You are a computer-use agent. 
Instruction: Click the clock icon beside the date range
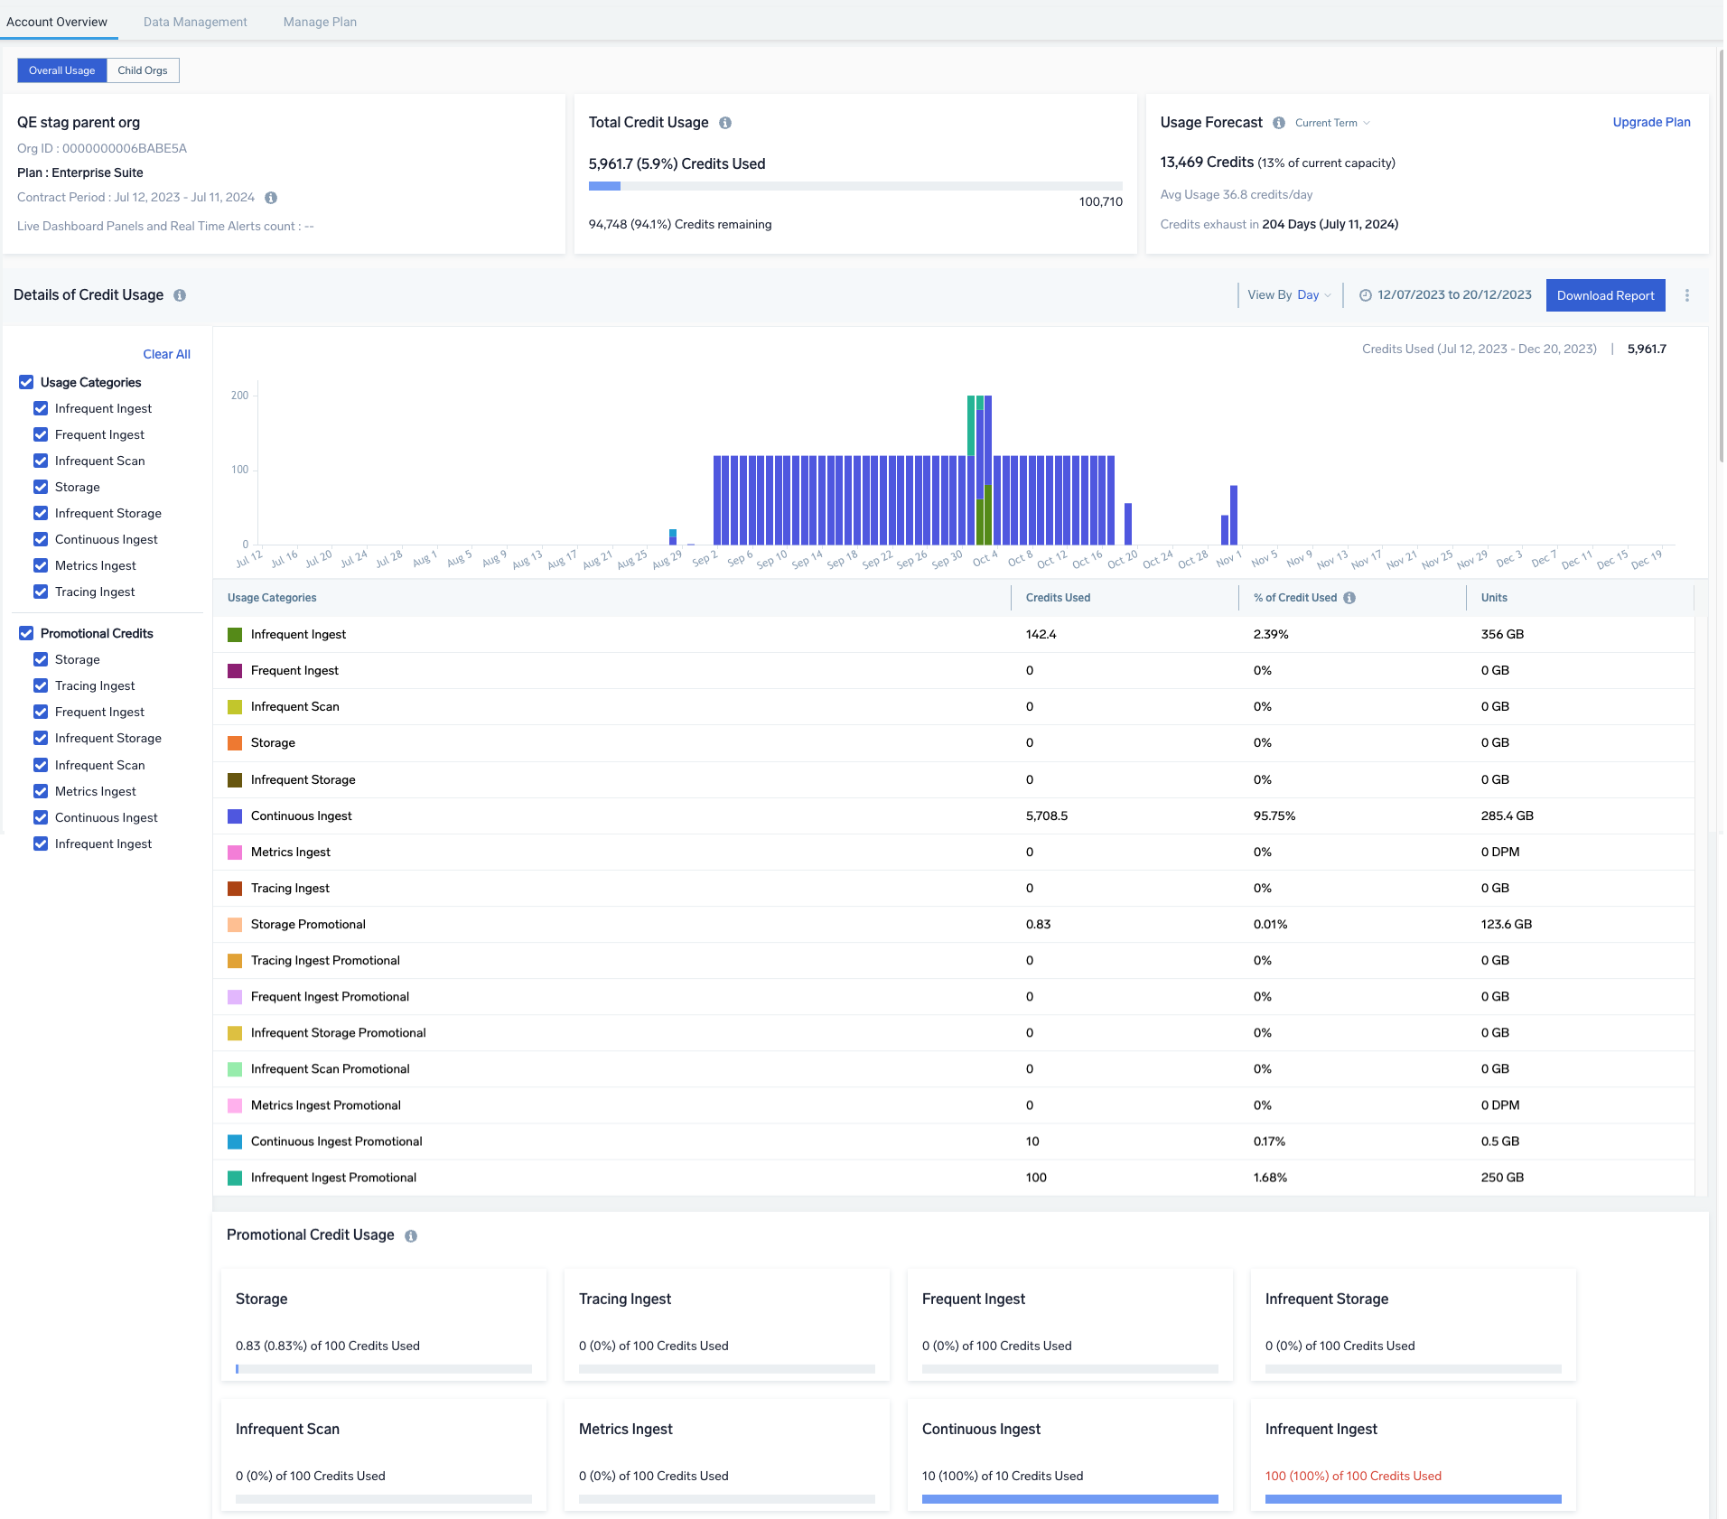click(1366, 295)
